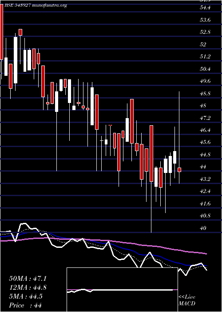Select the 44.8 price axis label
Viewport: 222px width, 312px height.
[205, 155]
